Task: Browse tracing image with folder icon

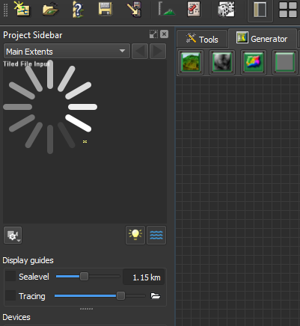Action: (156, 296)
